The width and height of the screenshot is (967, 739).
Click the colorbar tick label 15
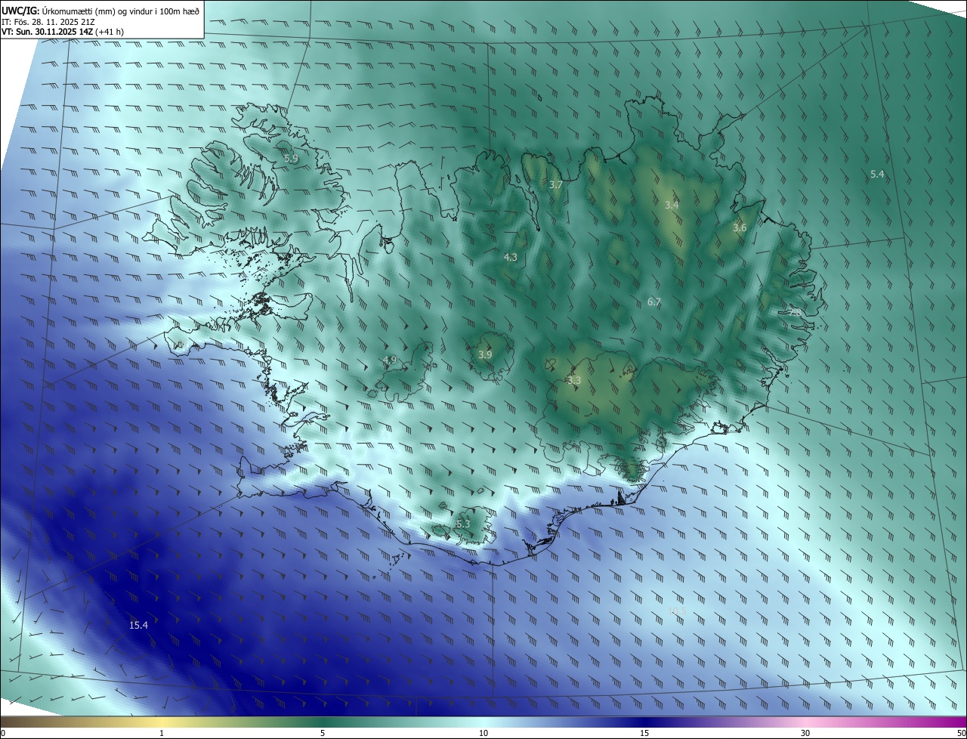tap(644, 733)
